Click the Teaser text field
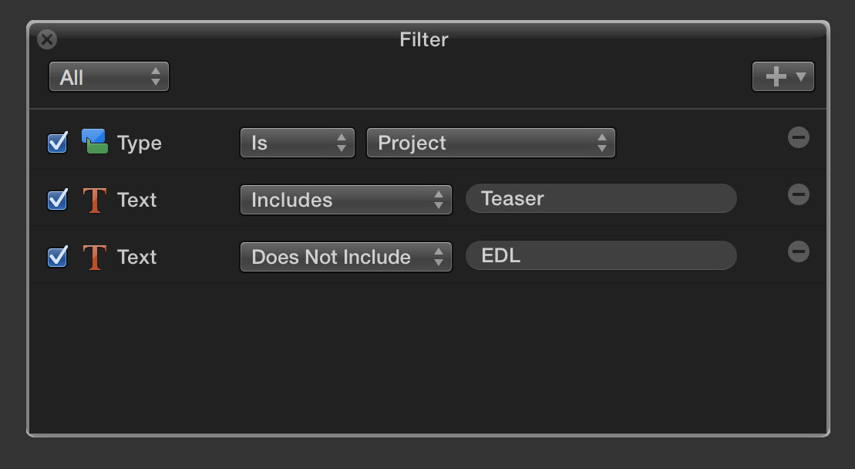Image resolution: width=855 pixels, height=469 pixels. pos(601,198)
